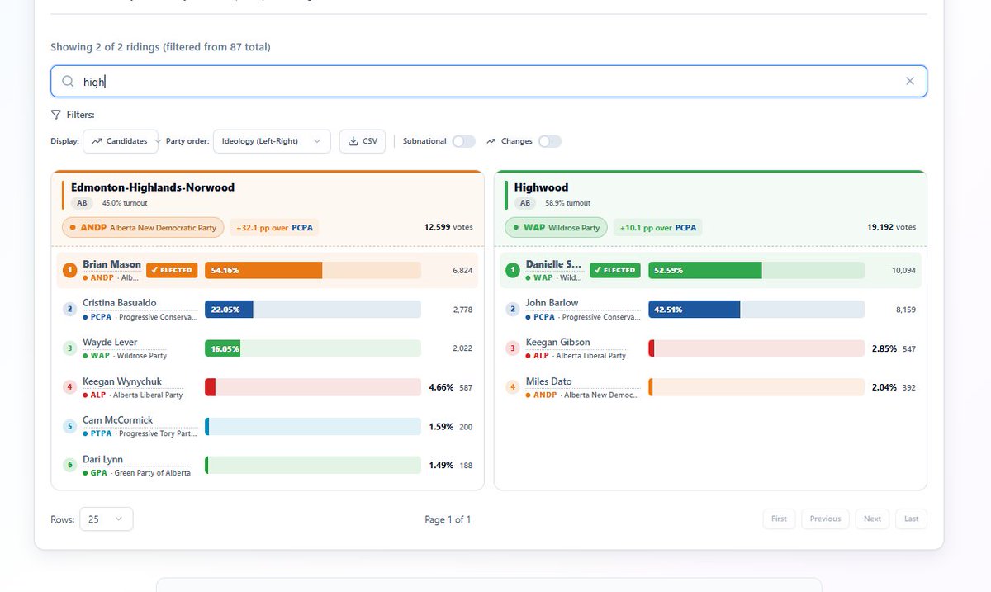The width and height of the screenshot is (991, 592).
Task: Click the green 16.05% vote bar
Action: [222, 348]
